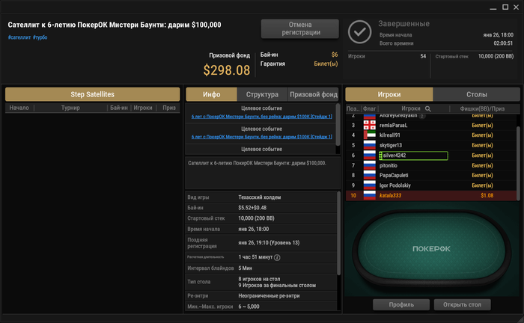Select the Игроки tab
524x323 pixels.
[x=389, y=94]
